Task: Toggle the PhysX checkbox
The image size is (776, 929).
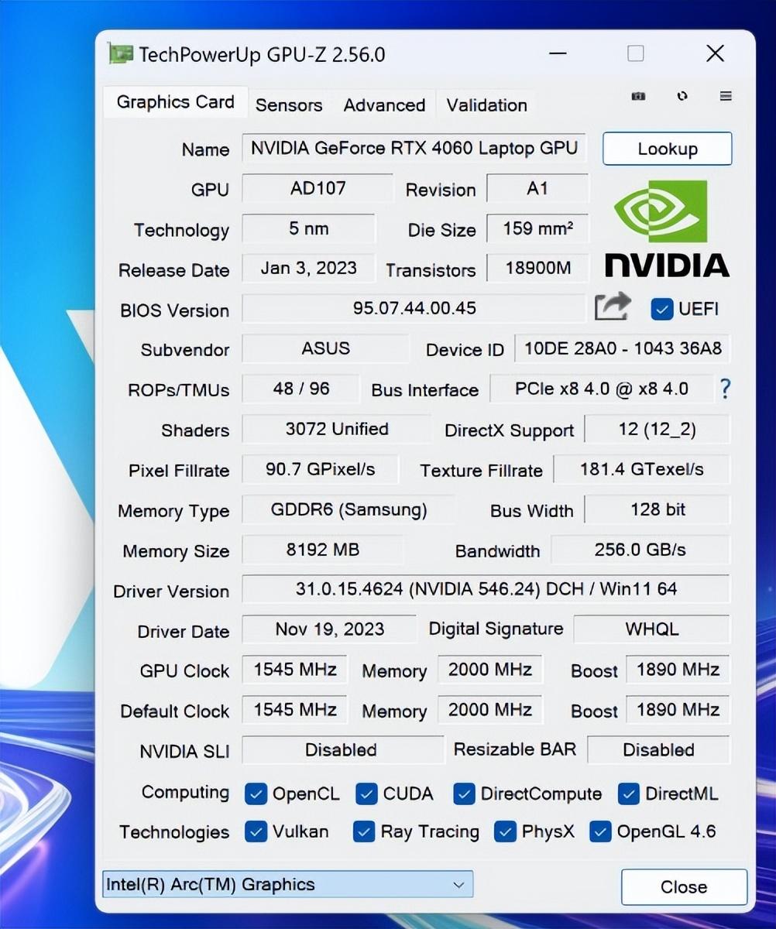Action: [505, 831]
